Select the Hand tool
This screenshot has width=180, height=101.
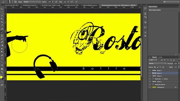2,69
